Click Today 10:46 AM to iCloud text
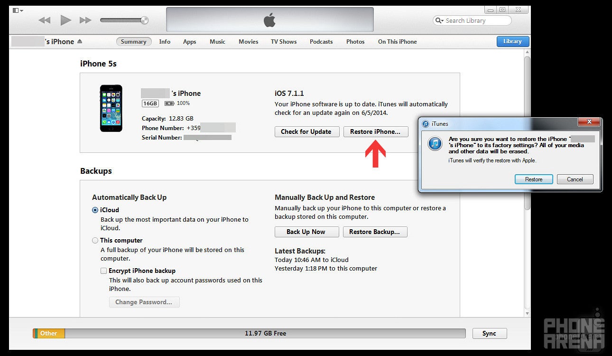This screenshot has height=356, width=612. click(x=312, y=260)
